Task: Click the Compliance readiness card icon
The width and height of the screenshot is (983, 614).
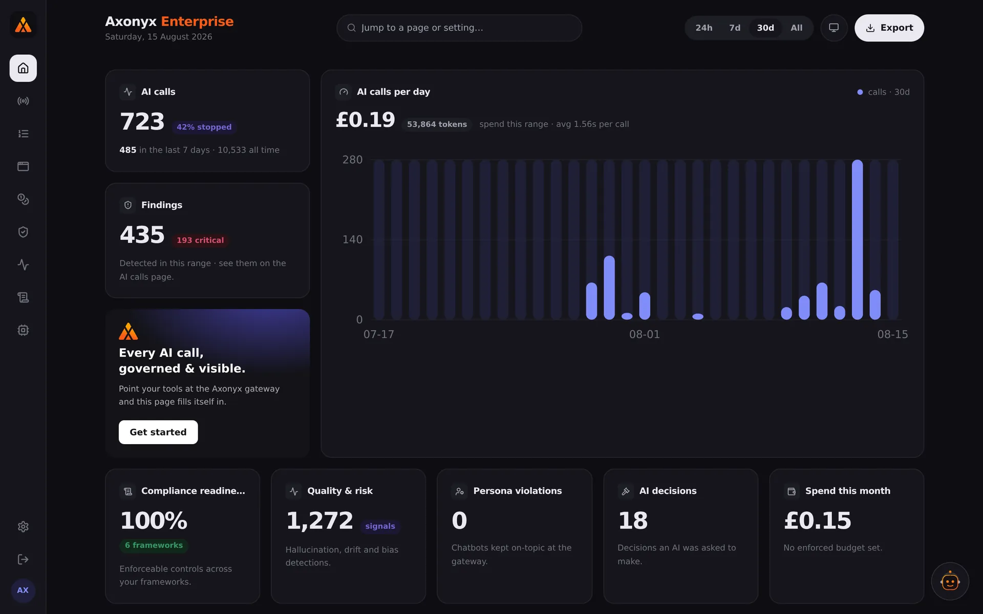Action: click(x=128, y=491)
